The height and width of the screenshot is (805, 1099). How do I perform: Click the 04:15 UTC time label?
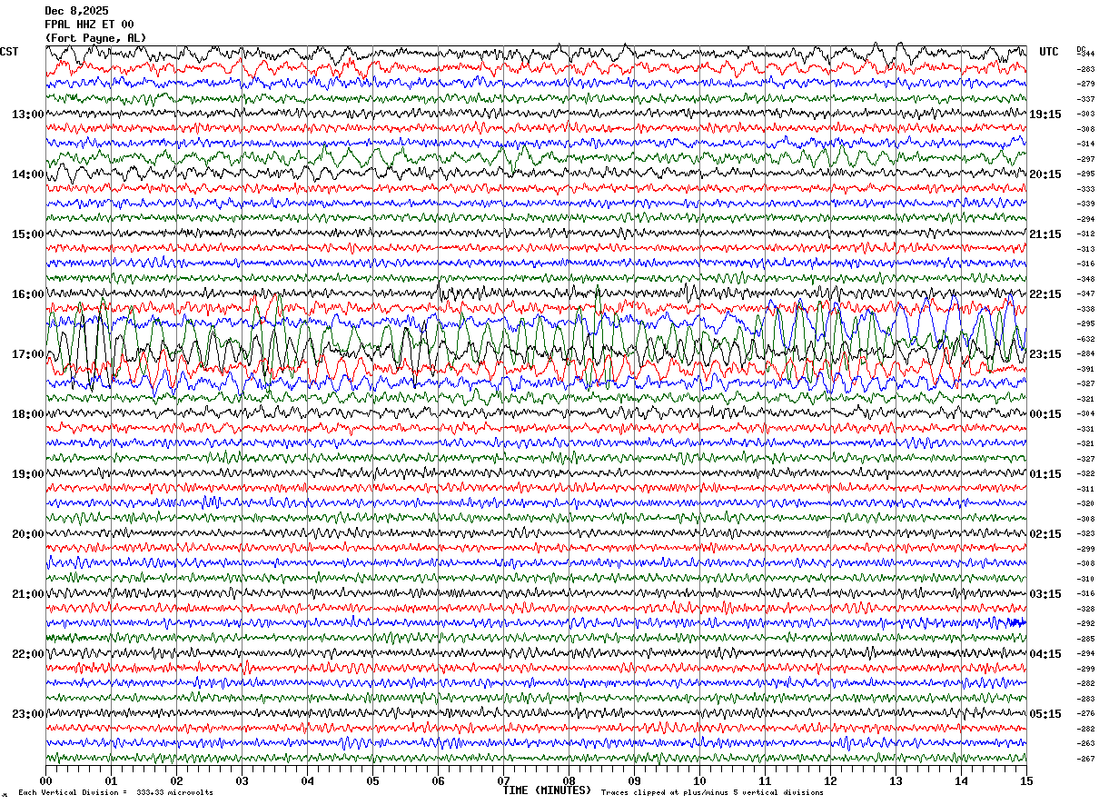[x=1045, y=654]
